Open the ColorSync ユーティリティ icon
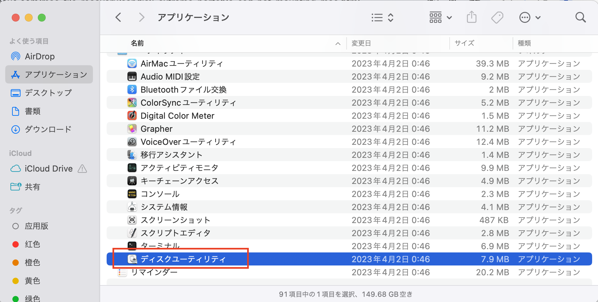 [x=132, y=102]
